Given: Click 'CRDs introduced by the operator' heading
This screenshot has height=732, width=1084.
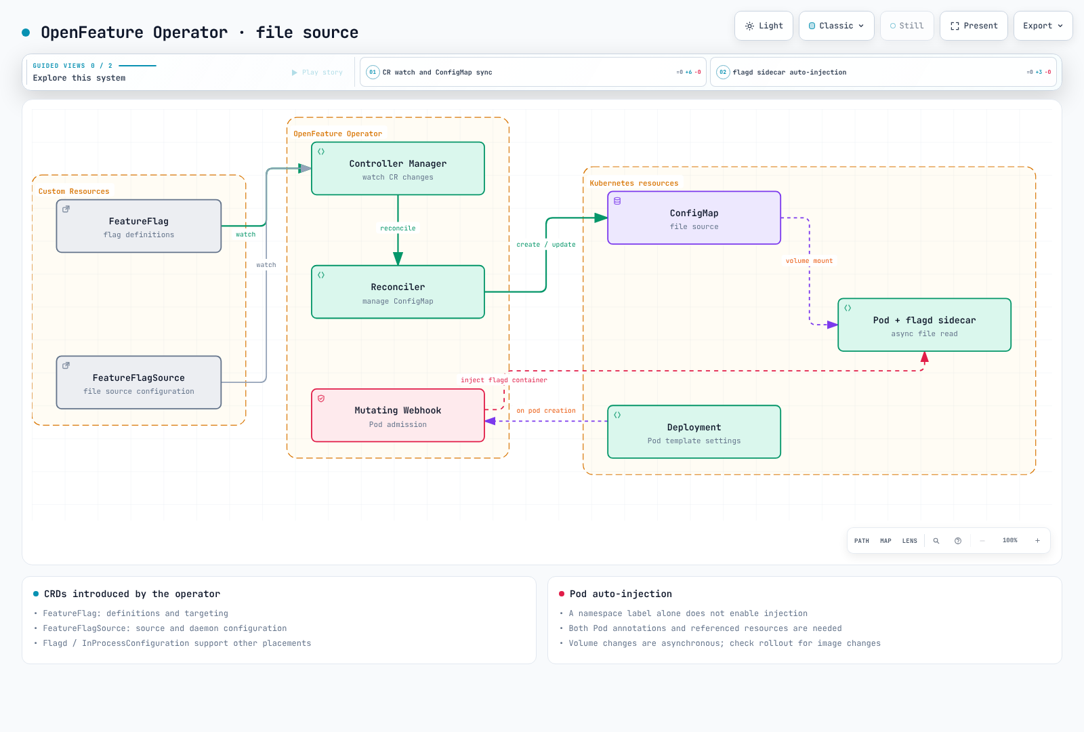Looking at the screenshot, I should (132, 594).
